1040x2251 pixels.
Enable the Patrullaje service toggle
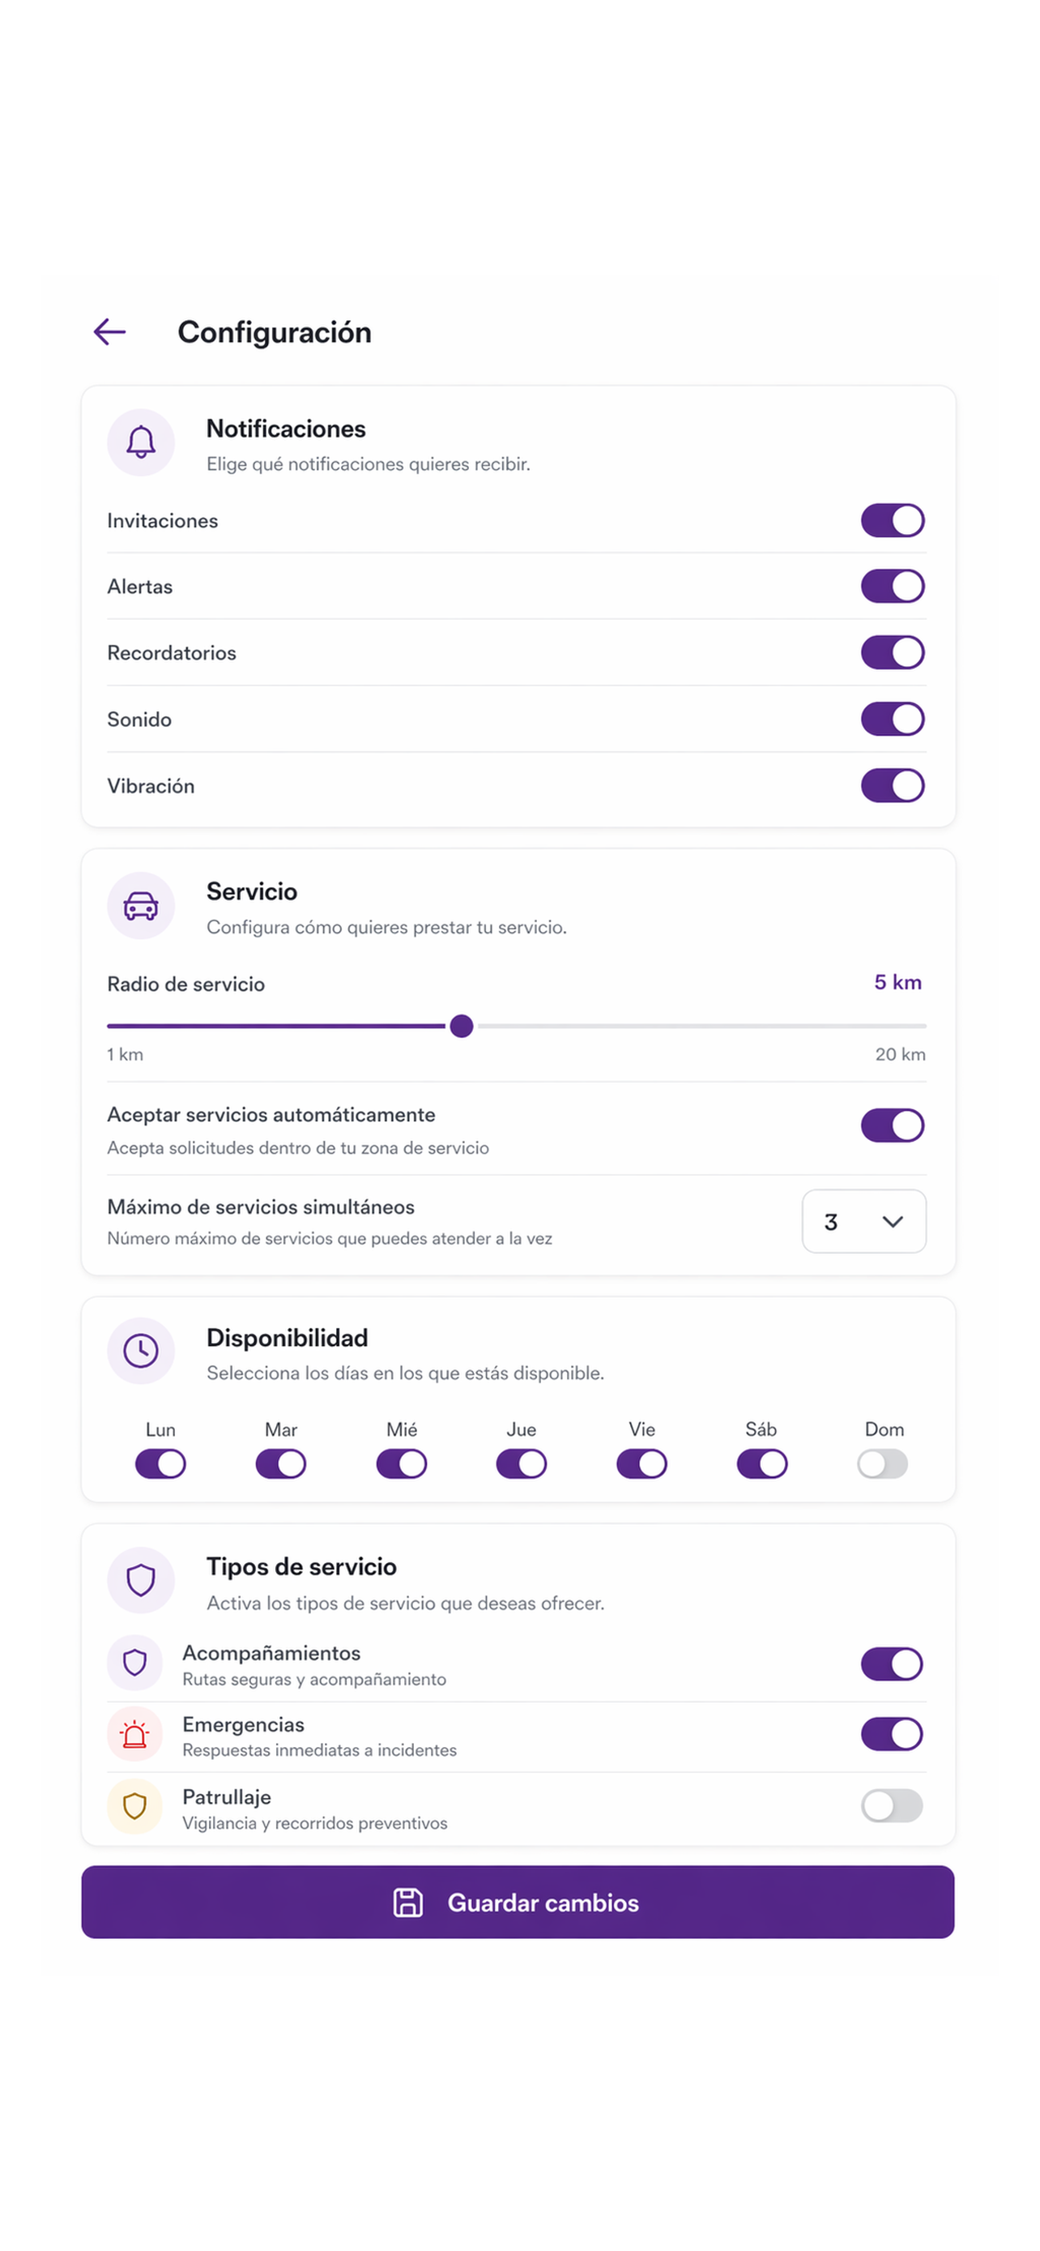893,1805
